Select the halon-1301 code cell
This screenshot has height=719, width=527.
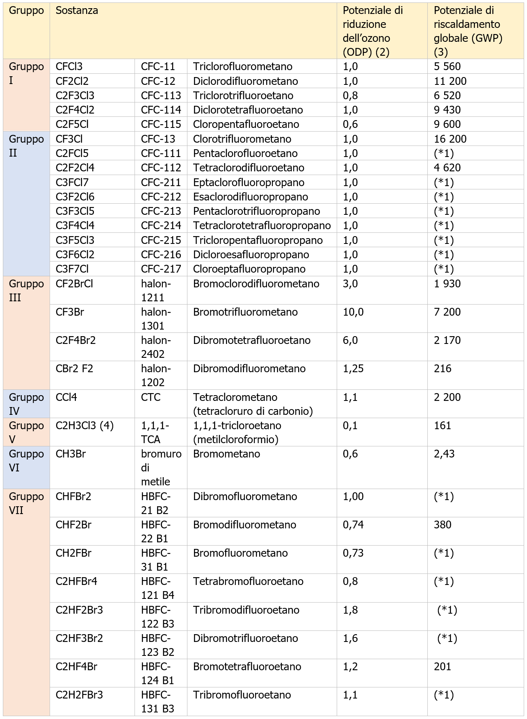(156, 319)
